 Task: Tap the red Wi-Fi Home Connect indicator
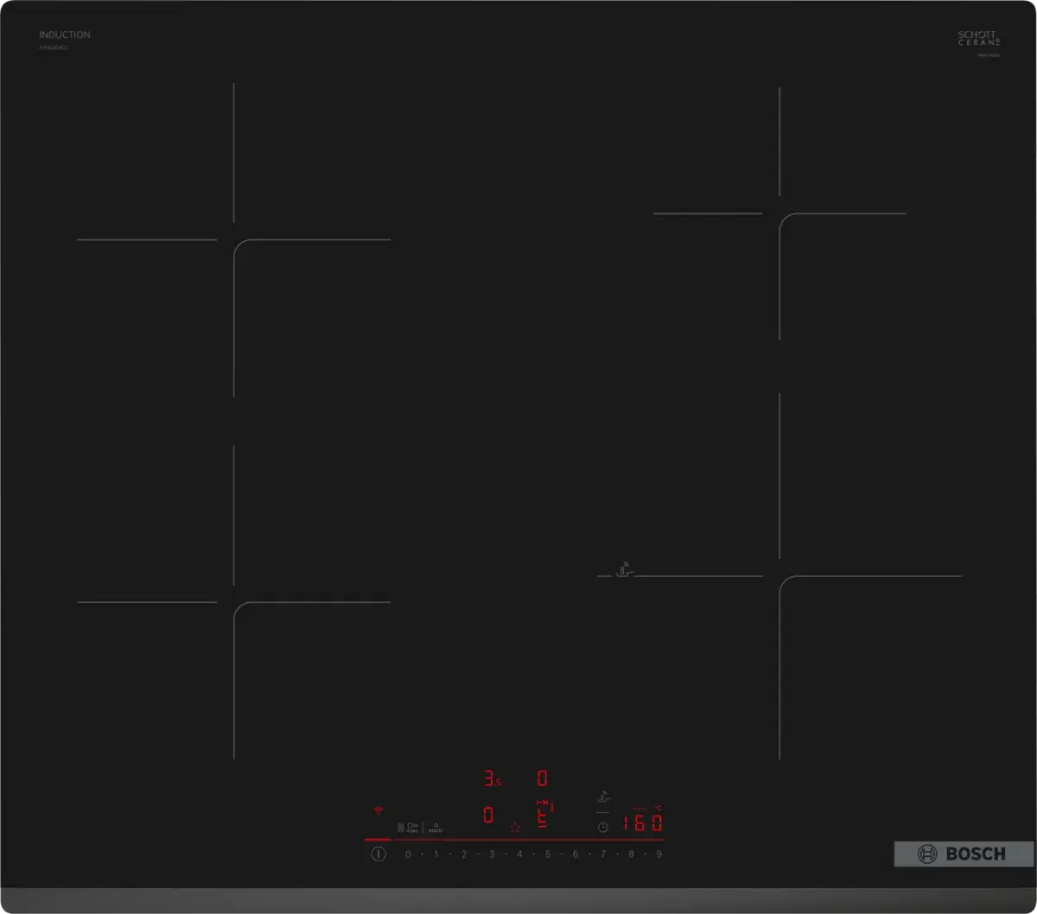point(378,810)
